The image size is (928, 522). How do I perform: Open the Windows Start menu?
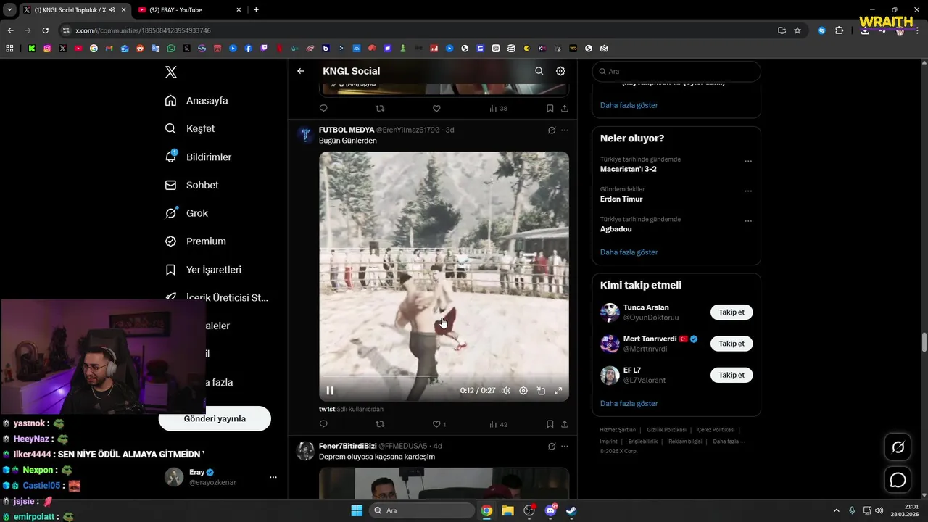357,510
